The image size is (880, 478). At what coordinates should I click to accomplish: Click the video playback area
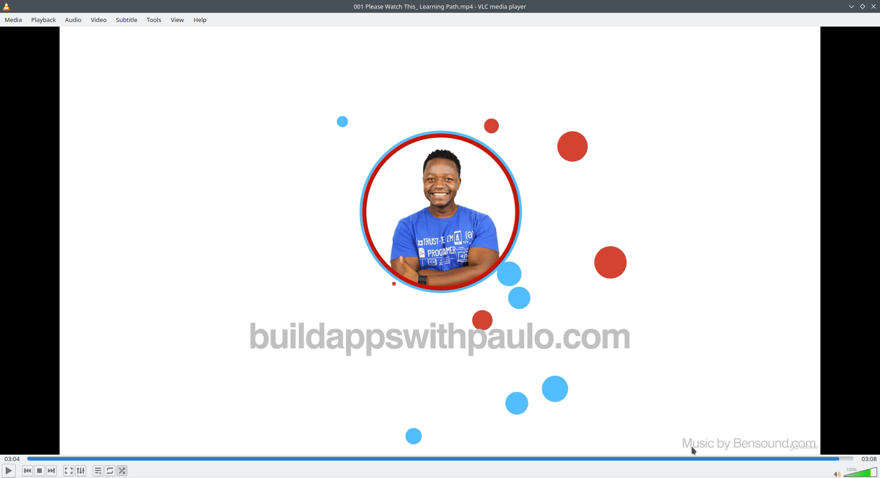[x=440, y=241]
